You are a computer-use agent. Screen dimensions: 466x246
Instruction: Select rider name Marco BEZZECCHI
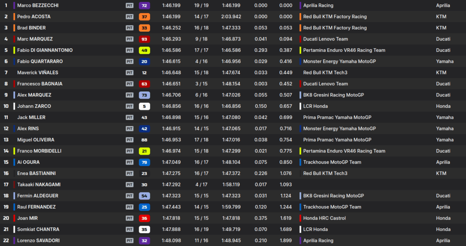click(x=38, y=5)
